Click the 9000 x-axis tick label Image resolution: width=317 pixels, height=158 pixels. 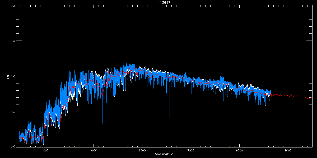coord(288,150)
